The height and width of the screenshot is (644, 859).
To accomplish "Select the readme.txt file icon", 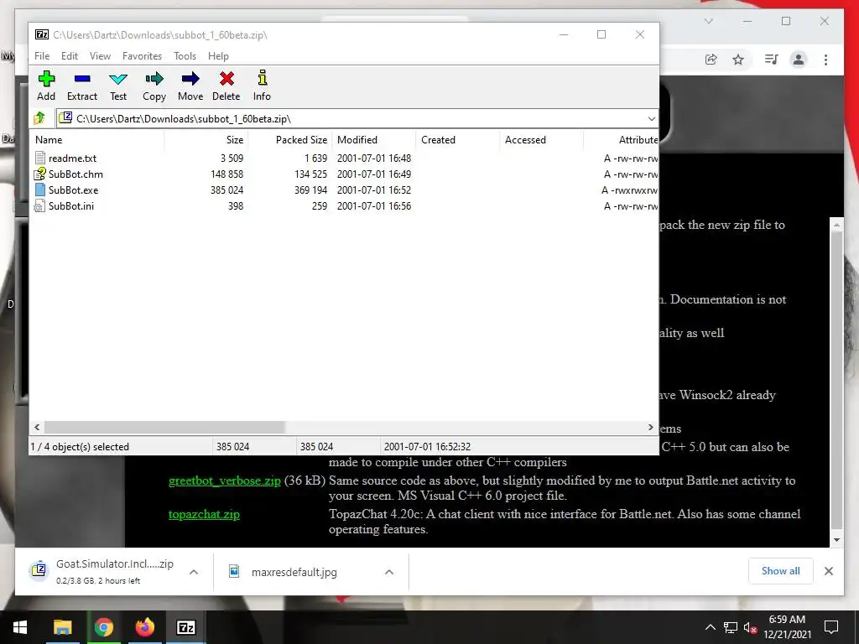I will [39, 158].
